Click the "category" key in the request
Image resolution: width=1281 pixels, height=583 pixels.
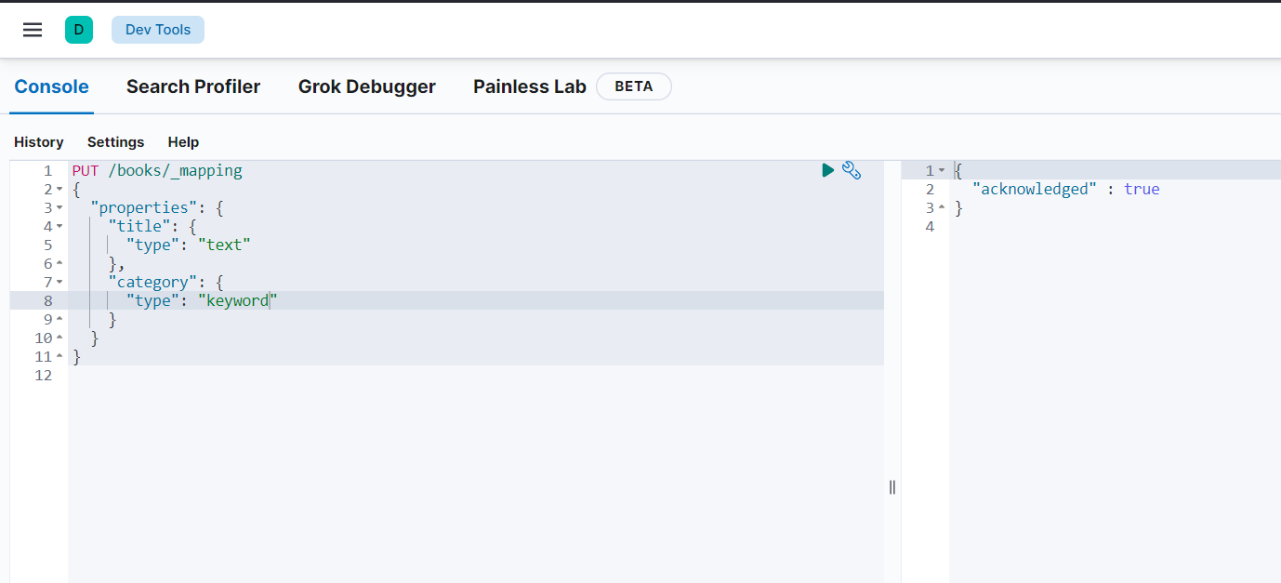153,282
